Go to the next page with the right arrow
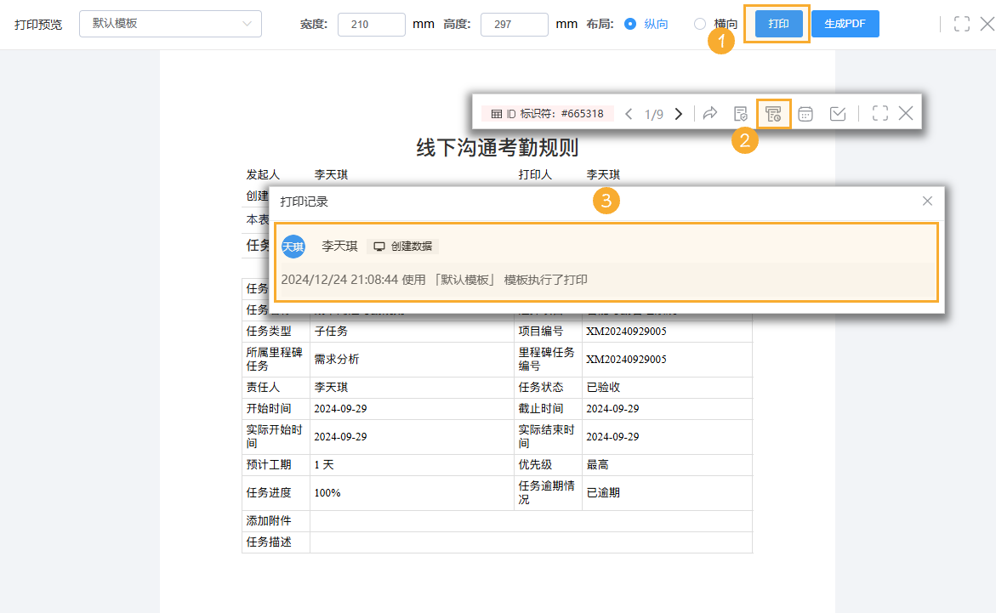Image resolution: width=996 pixels, height=613 pixels. 678,112
